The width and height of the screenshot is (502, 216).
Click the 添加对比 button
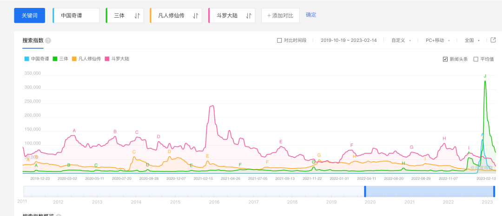coord(280,16)
